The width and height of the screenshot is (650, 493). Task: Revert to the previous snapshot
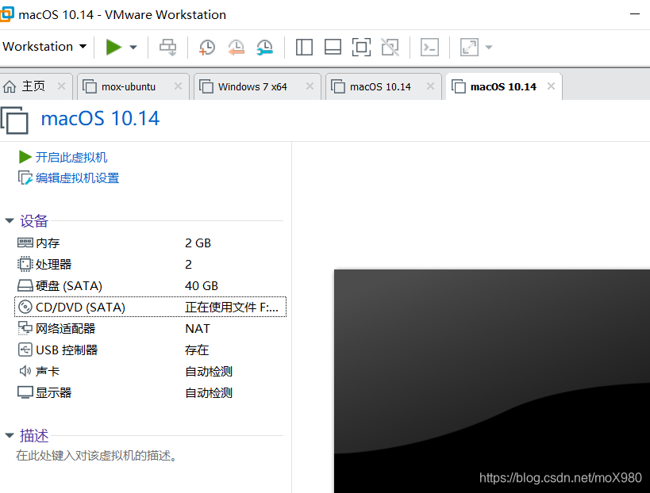pyautogui.click(x=236, y=48)
